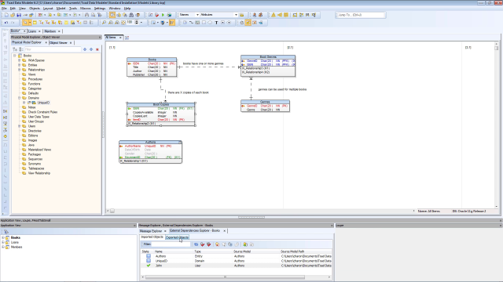Switch to the Members model tab
The height and width of the screenshot is (282, 503).
(x=50, y=31)
